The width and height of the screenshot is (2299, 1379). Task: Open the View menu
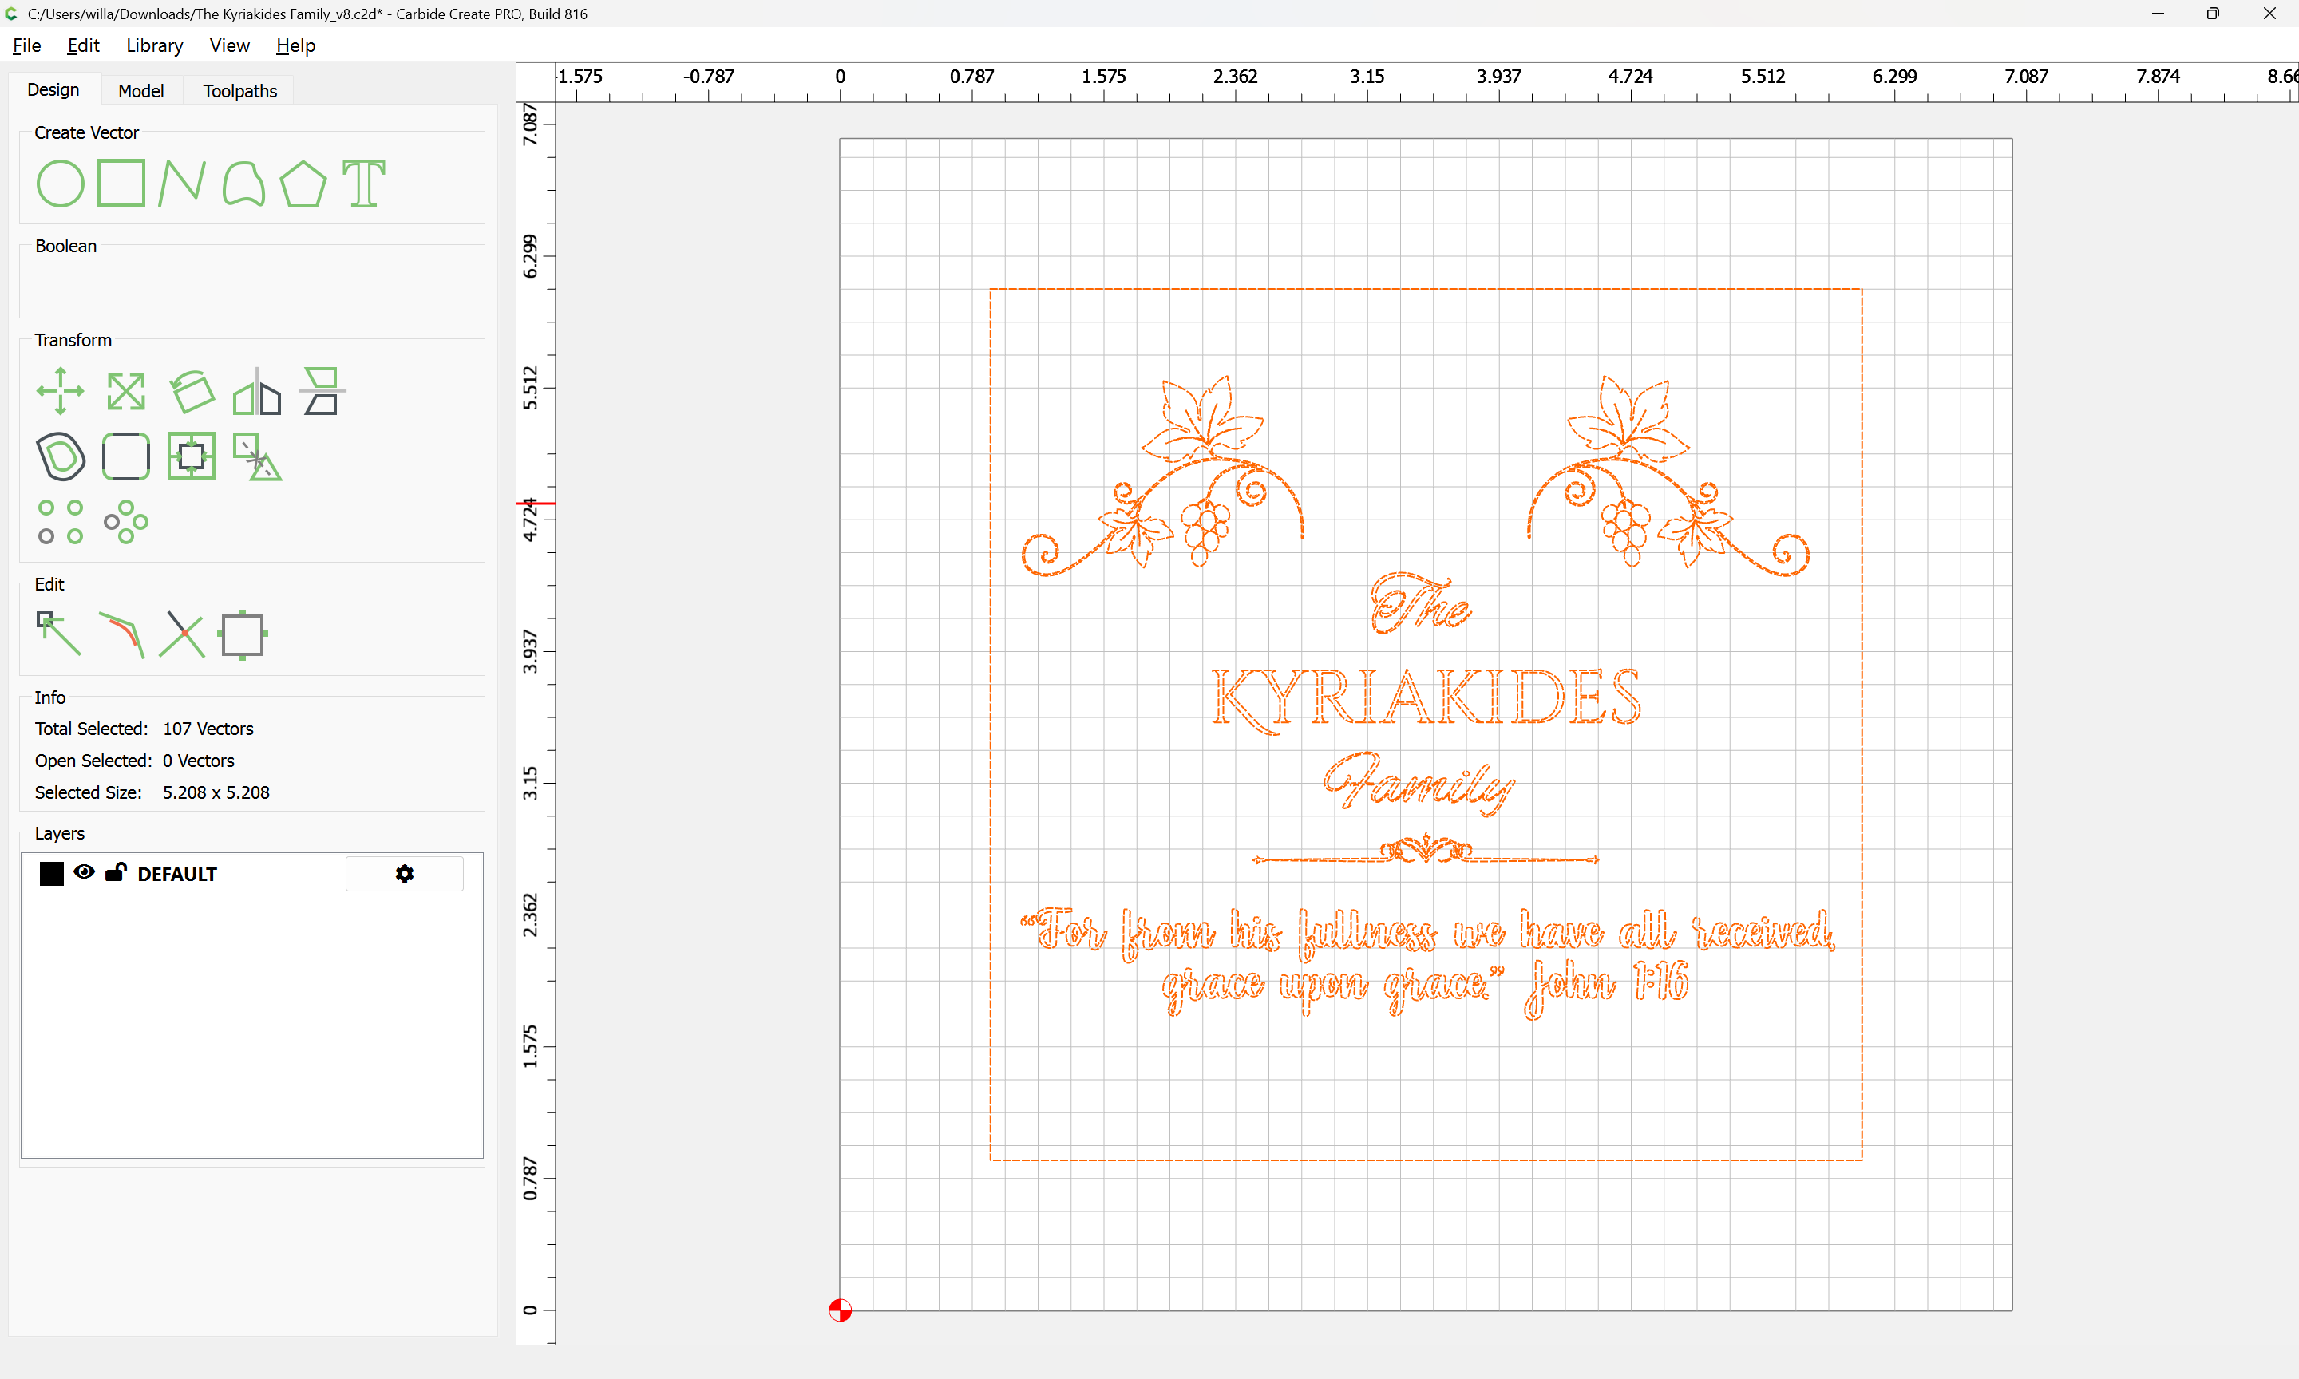230,45
